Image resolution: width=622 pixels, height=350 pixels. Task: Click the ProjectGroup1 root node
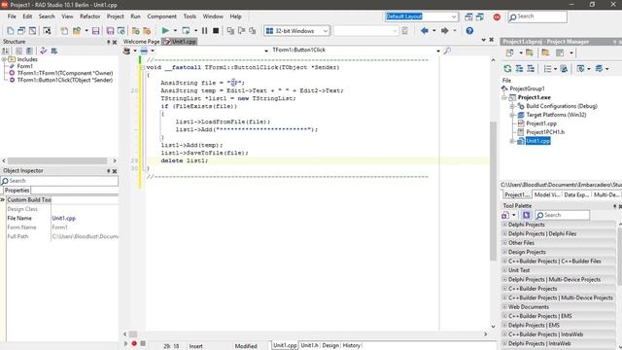coord(527,88)
